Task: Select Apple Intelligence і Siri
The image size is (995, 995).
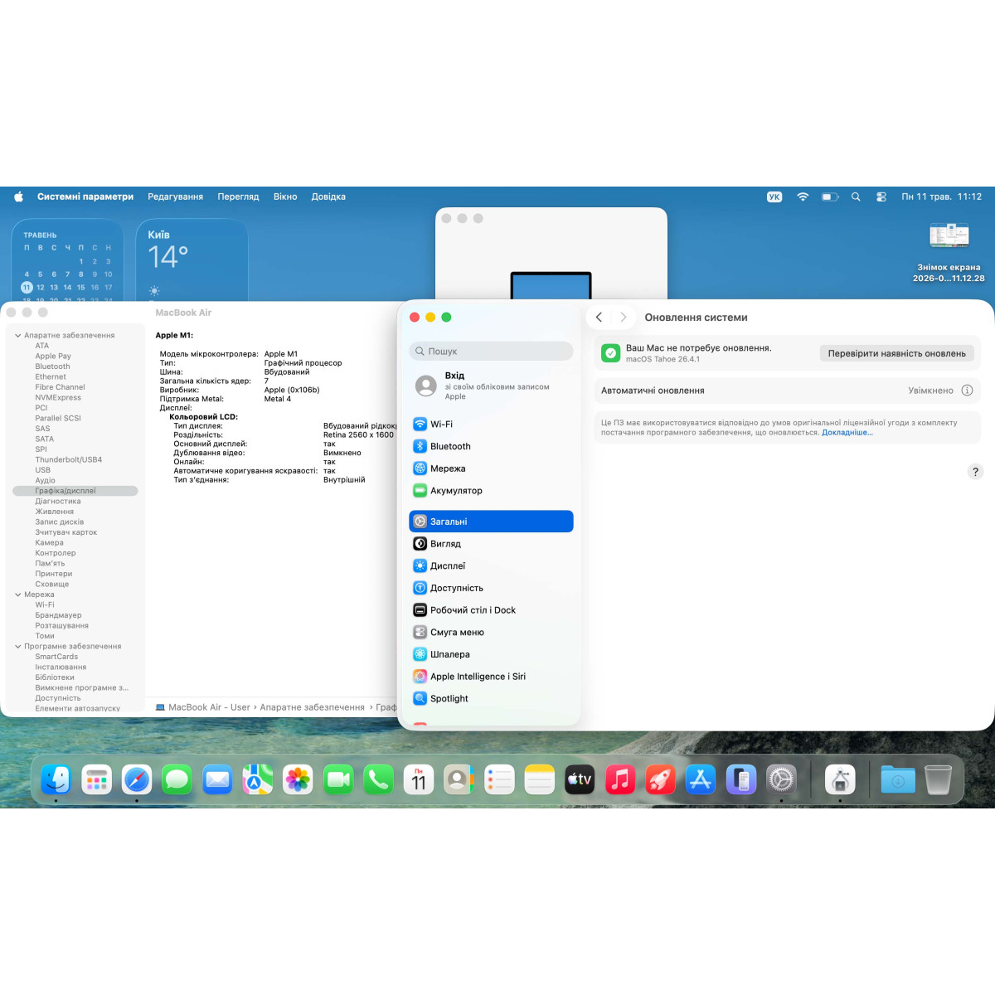Action: point(491,677)
